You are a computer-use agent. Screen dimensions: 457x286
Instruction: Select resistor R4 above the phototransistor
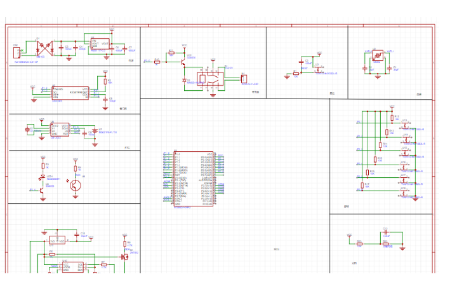click(76, 168)
